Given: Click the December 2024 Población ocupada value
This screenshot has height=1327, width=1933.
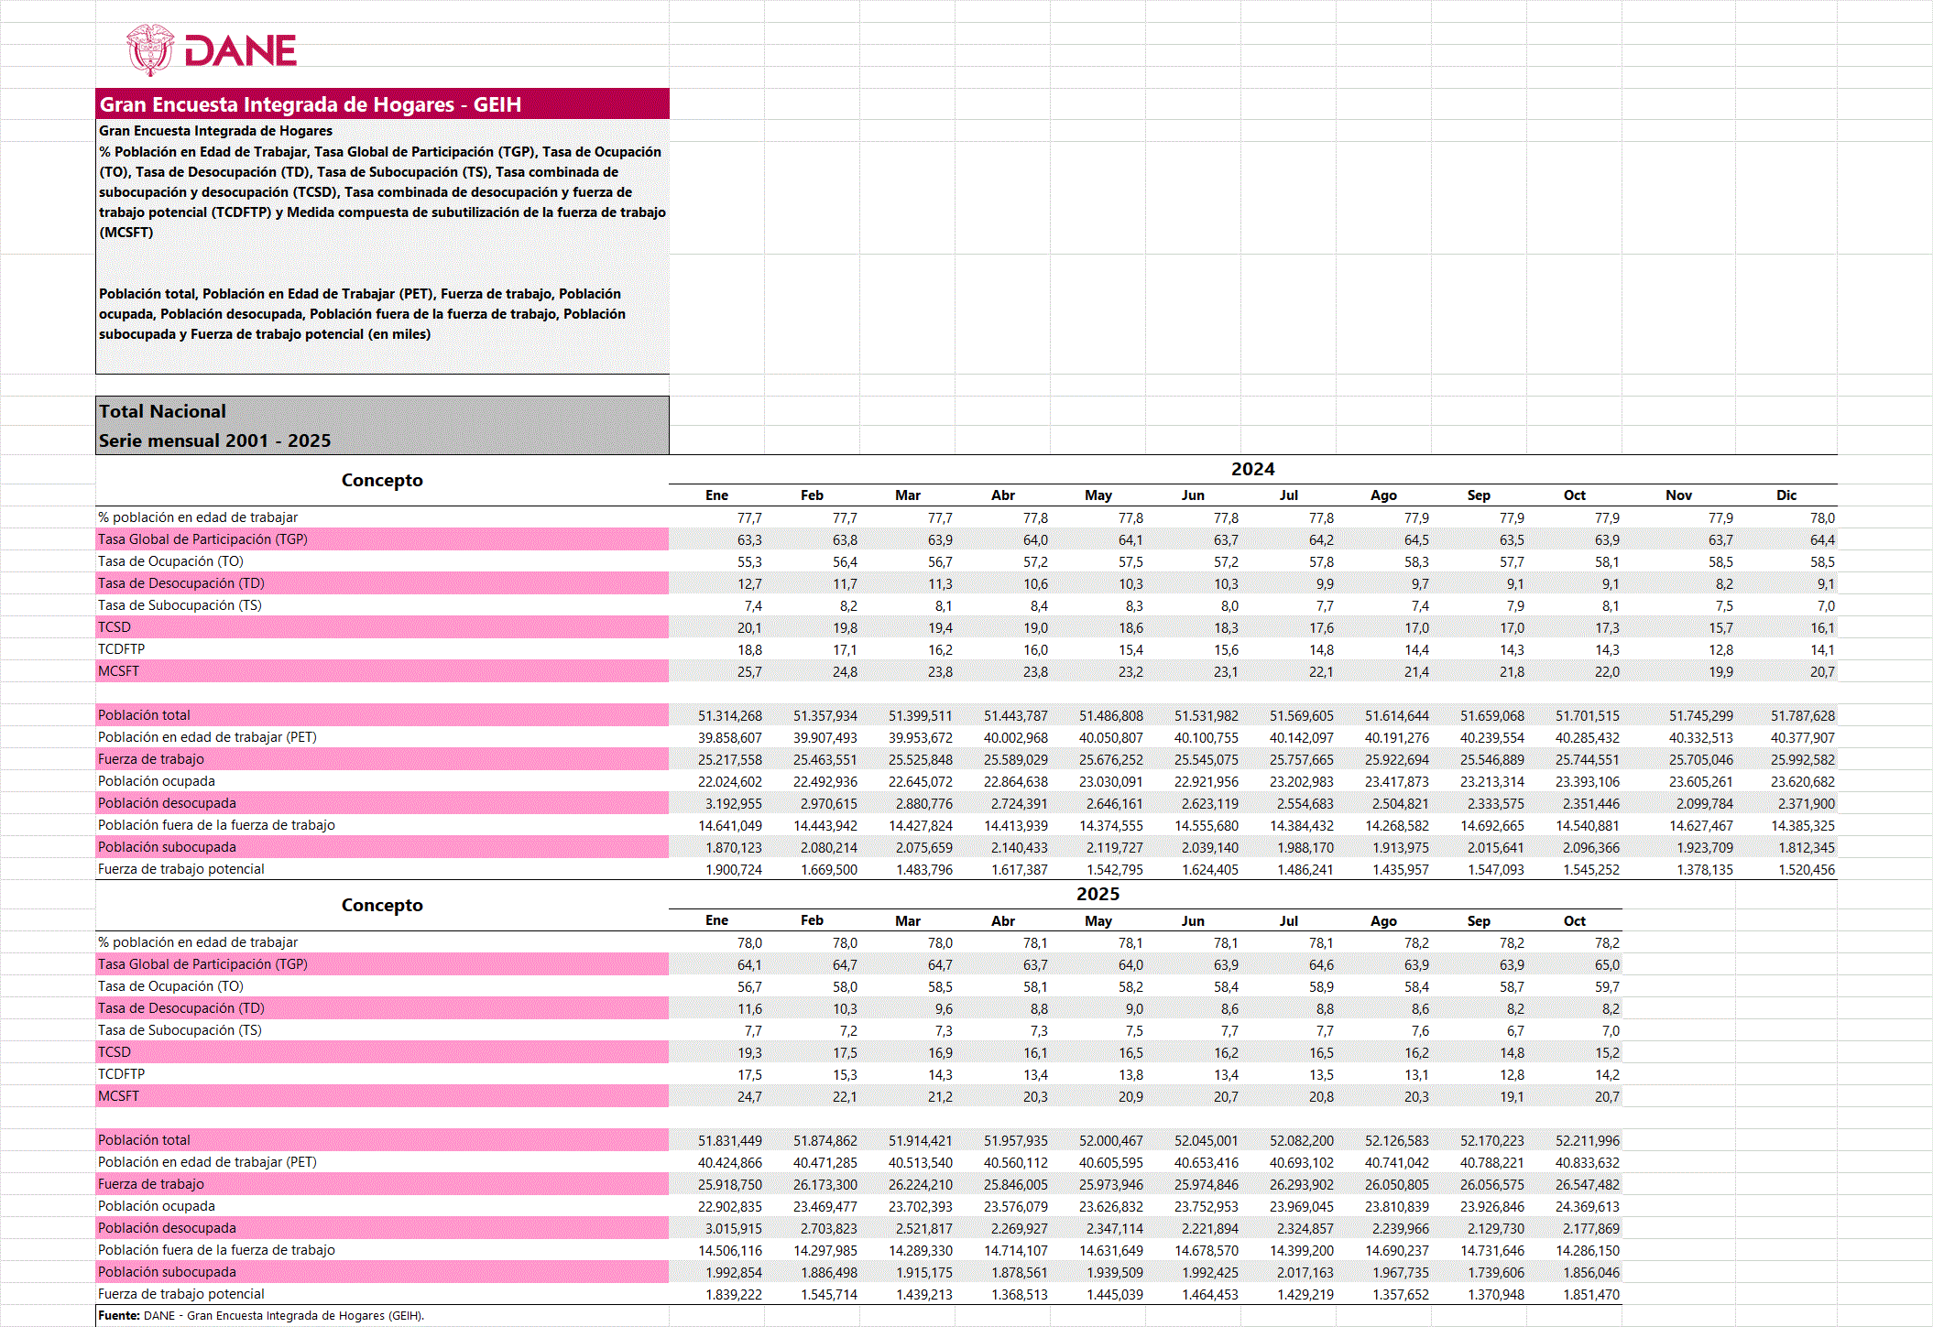Looking at the screenshot, I should pos(1802,781).
